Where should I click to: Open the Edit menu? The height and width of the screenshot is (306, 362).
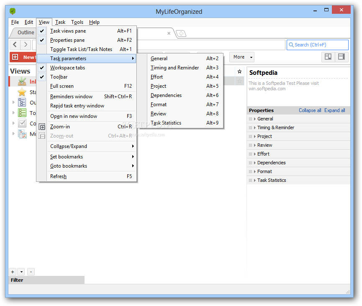(x=28, y=22)
